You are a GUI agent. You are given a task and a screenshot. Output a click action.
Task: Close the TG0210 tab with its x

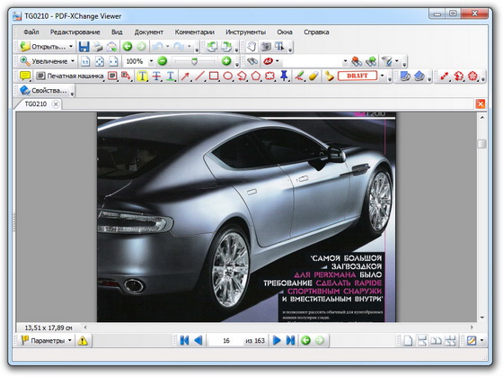click(56, 103)
